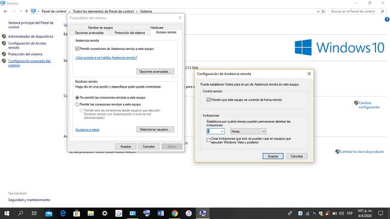The image size is (390, 219).
Task: Click Todos los elementos de Panel breadcrumb
Action: (x=103, y=12)
